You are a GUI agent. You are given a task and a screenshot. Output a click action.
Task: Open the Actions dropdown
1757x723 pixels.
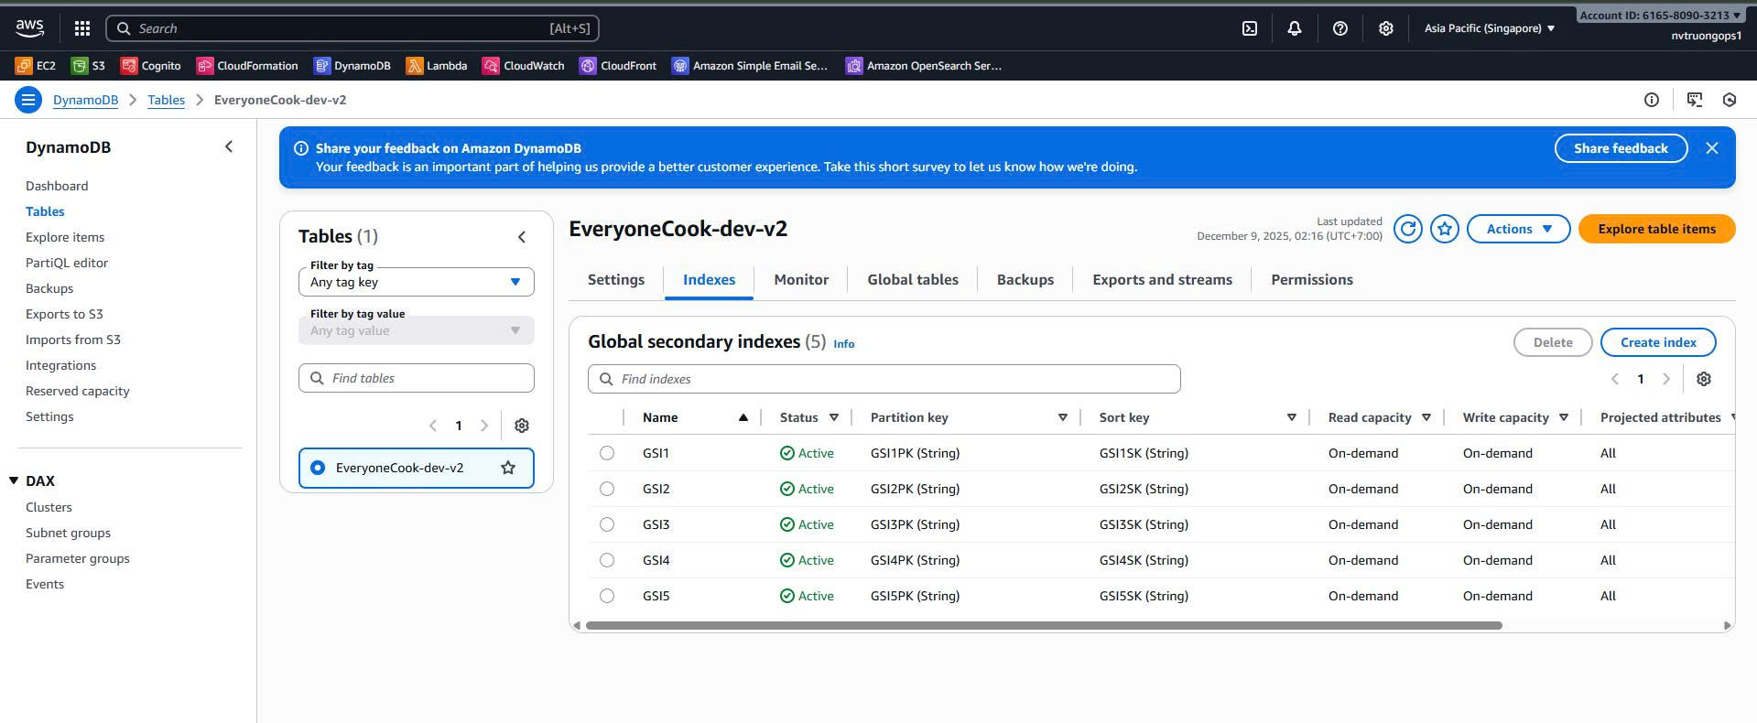(x=1519, y=229)
